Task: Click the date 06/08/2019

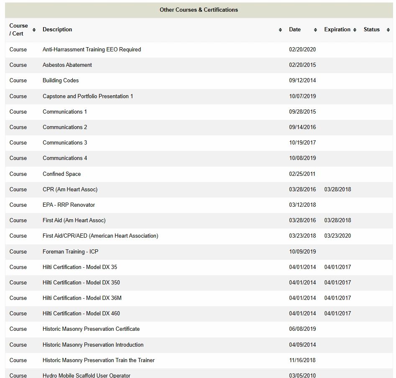Action: click(x=302, y=329)
